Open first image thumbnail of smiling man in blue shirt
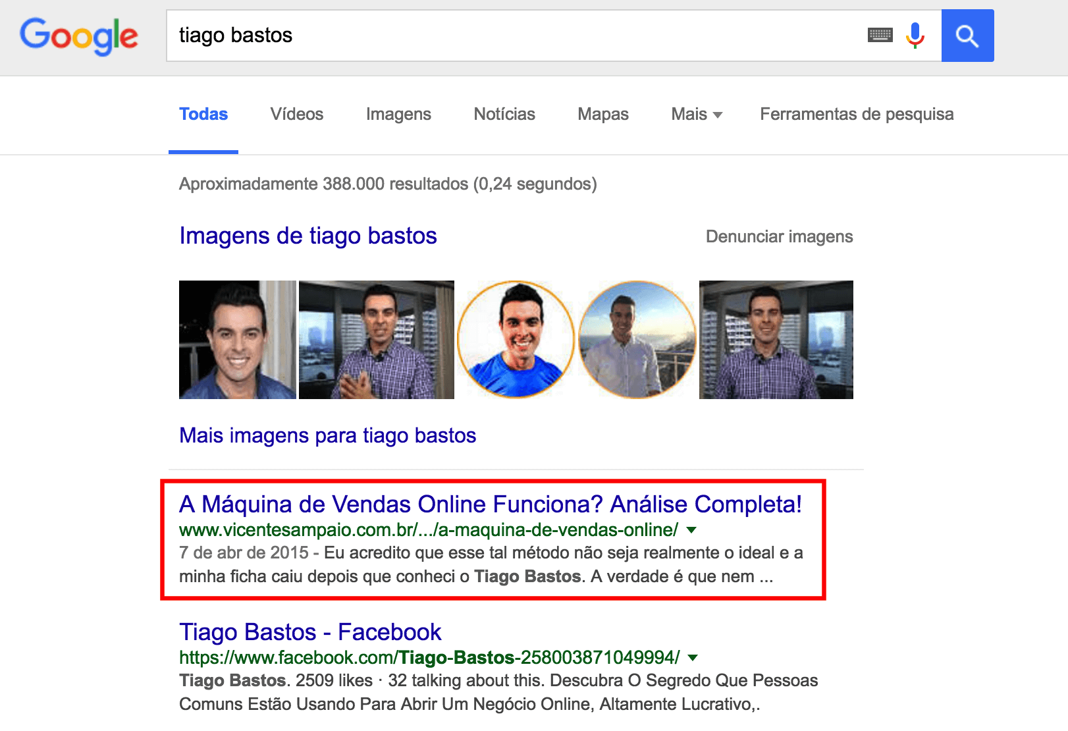This screenshot has height=731, width=1068. (x=238, y=340)
